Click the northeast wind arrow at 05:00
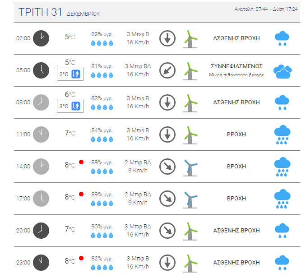This screenshot has height=278, width=306. coord(167,70)
